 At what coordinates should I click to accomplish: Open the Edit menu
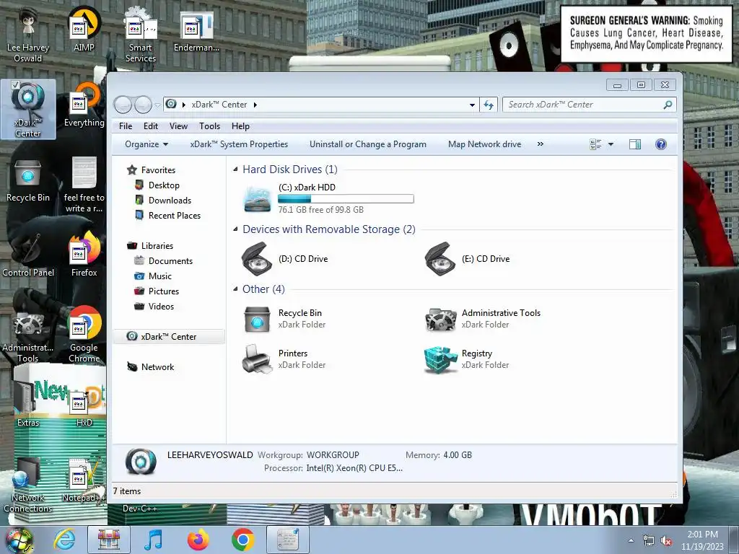point(151,126)
